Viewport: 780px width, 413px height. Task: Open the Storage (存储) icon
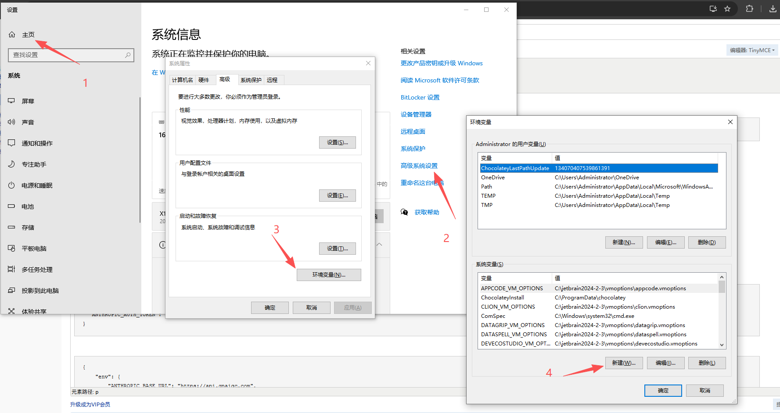point(11,227)
